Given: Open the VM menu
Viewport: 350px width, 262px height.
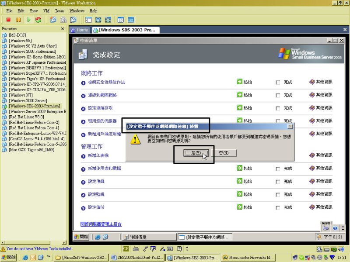Looking at the screenshot, I should click(46, 10).
